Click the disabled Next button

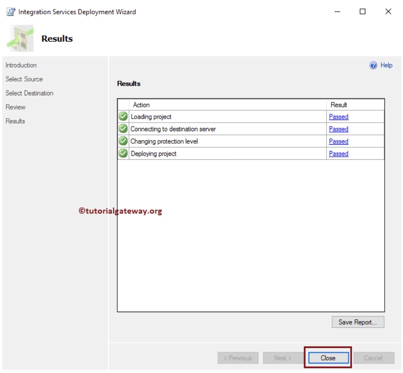[283, 358]
